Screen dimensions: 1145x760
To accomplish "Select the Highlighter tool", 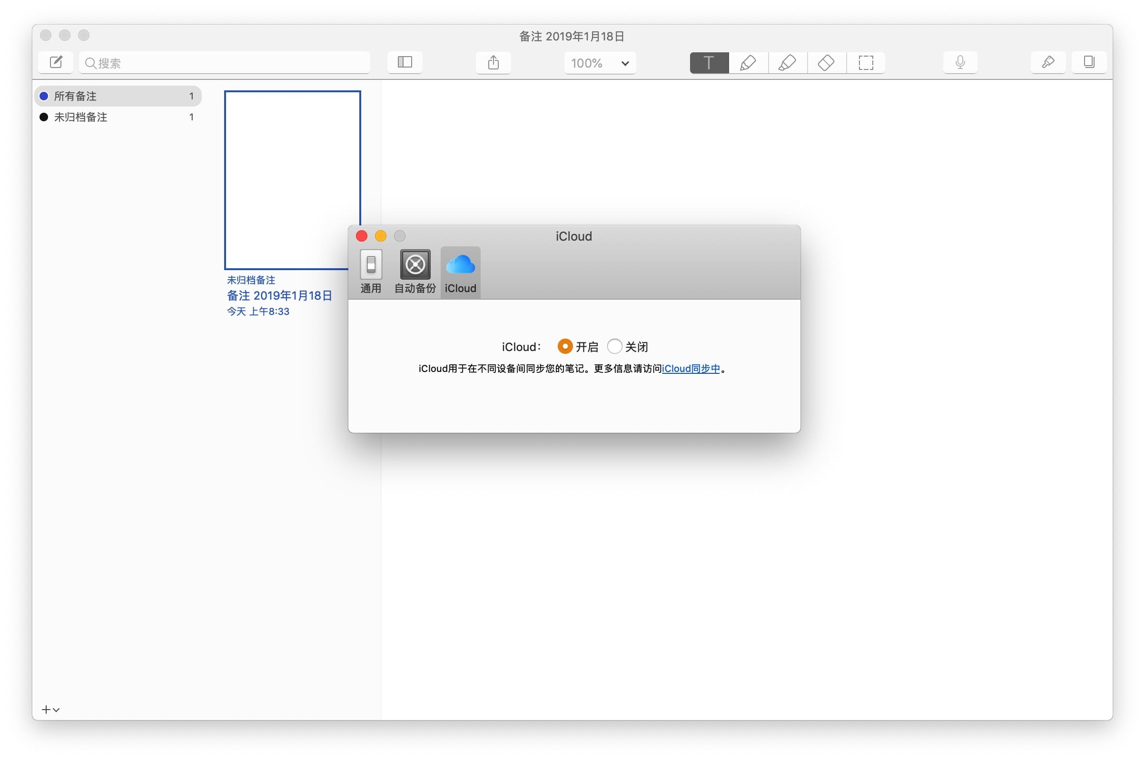I will click(x=788, y=63).
